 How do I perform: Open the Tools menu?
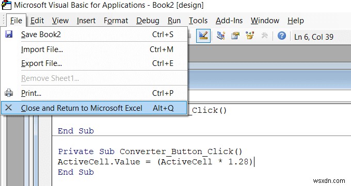coord(198,21)
